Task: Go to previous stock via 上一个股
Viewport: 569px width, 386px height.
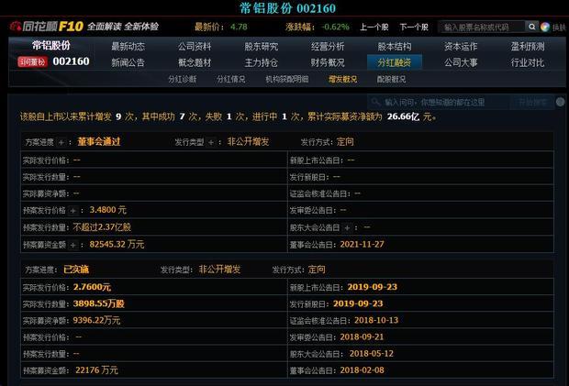Action: [374, 28]
